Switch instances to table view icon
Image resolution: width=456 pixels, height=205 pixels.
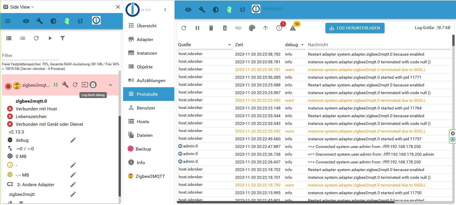(9, 38)
